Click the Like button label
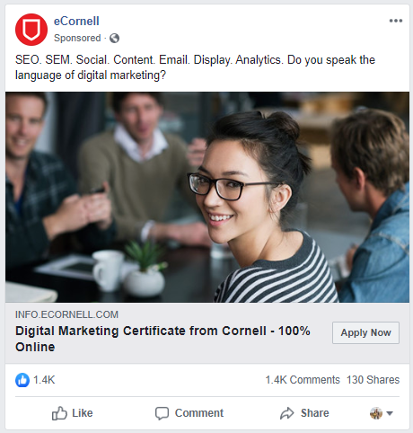 (83, 413)
